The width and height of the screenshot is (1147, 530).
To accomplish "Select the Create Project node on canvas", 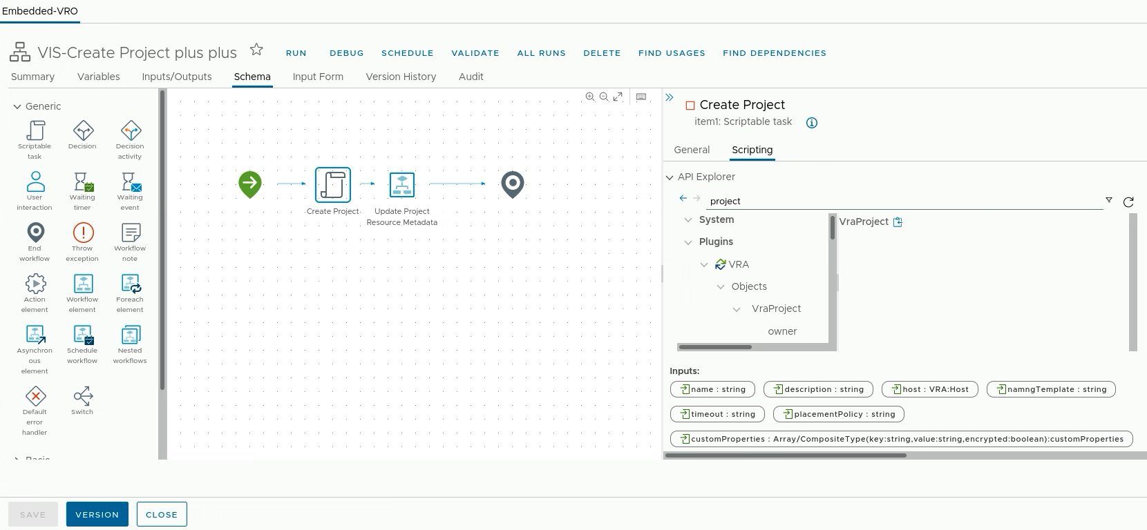I will tap(333, 185).
